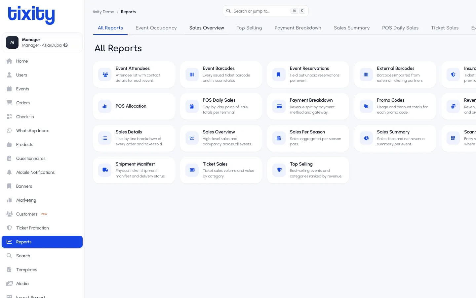Switch to the Top Selling tab
The width and height of the screenshot is (476, 298).
[x=249, y=28]
